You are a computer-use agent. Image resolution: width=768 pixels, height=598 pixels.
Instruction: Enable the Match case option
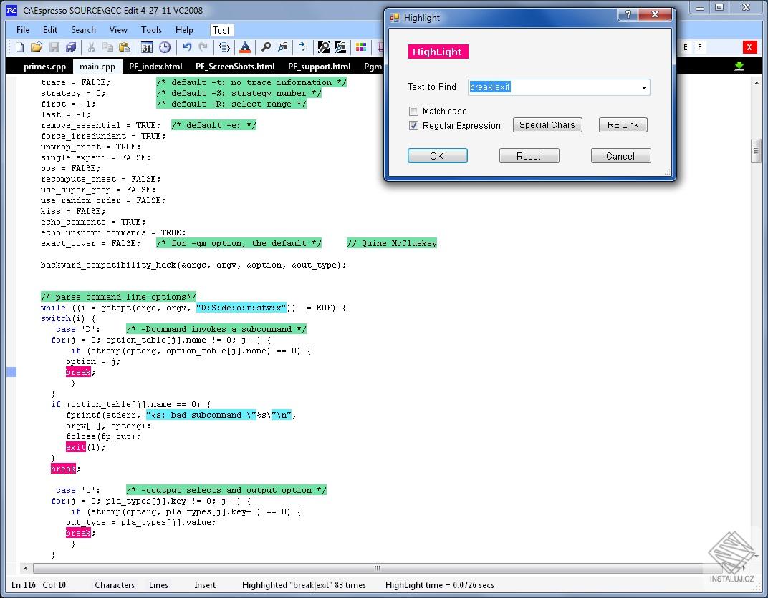click(x=413, y=111)
